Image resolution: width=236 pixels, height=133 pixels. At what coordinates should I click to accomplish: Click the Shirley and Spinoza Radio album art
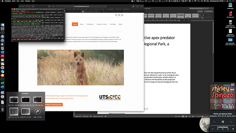(223, 97)
